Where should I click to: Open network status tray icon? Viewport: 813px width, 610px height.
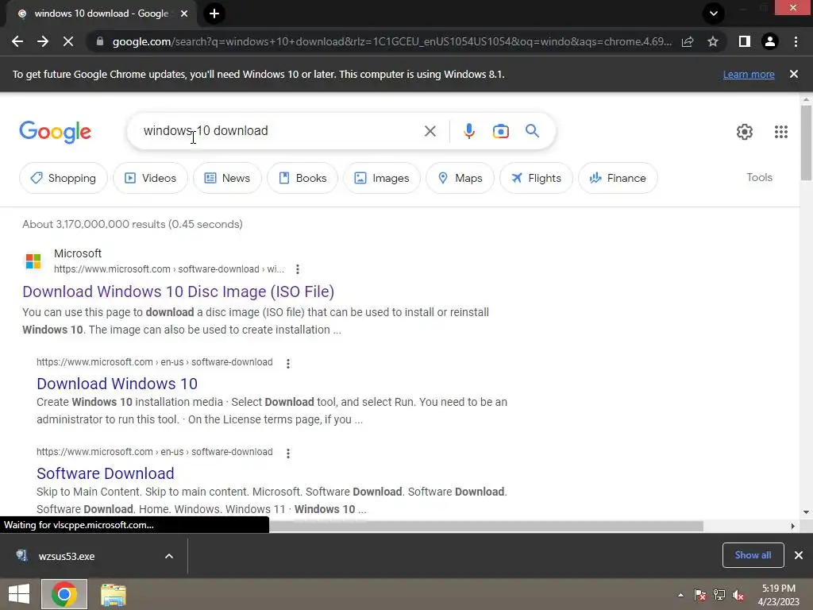tap(719, 595)
